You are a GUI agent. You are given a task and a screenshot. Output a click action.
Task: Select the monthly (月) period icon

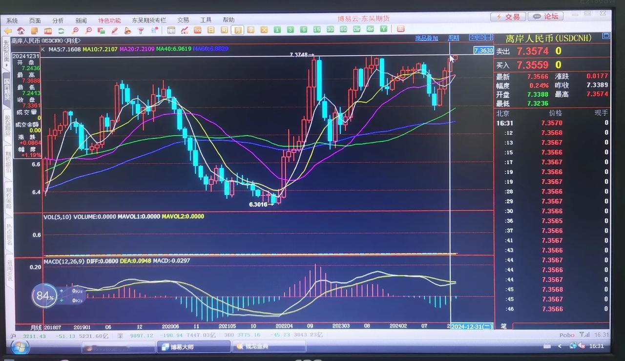click(238, 30)
